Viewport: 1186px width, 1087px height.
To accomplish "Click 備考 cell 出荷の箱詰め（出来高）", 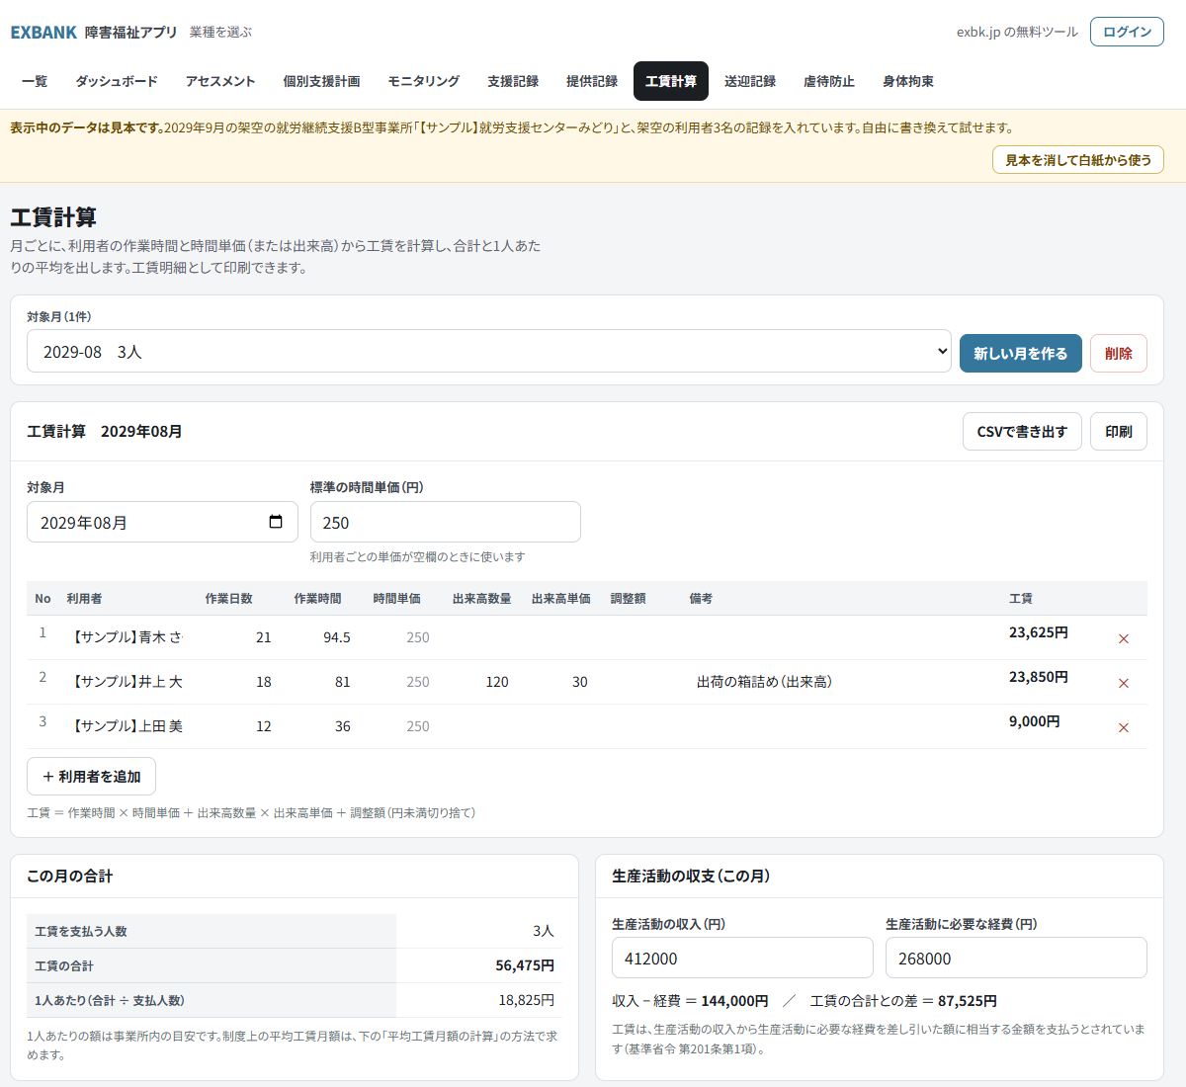I will tap(841, 682).
